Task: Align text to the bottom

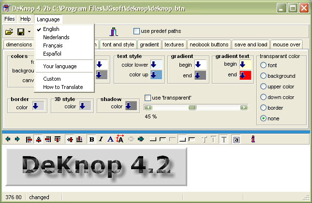Action: (79, 139)
